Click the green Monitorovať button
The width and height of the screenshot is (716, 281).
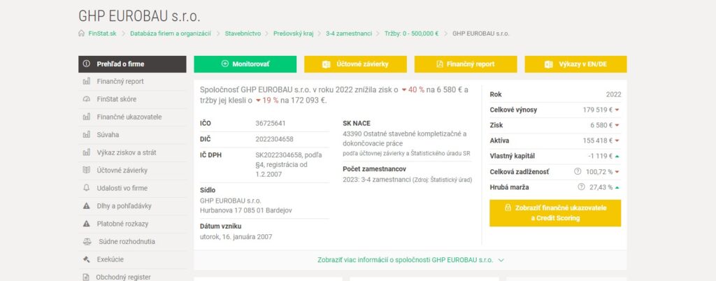(245, 64)
